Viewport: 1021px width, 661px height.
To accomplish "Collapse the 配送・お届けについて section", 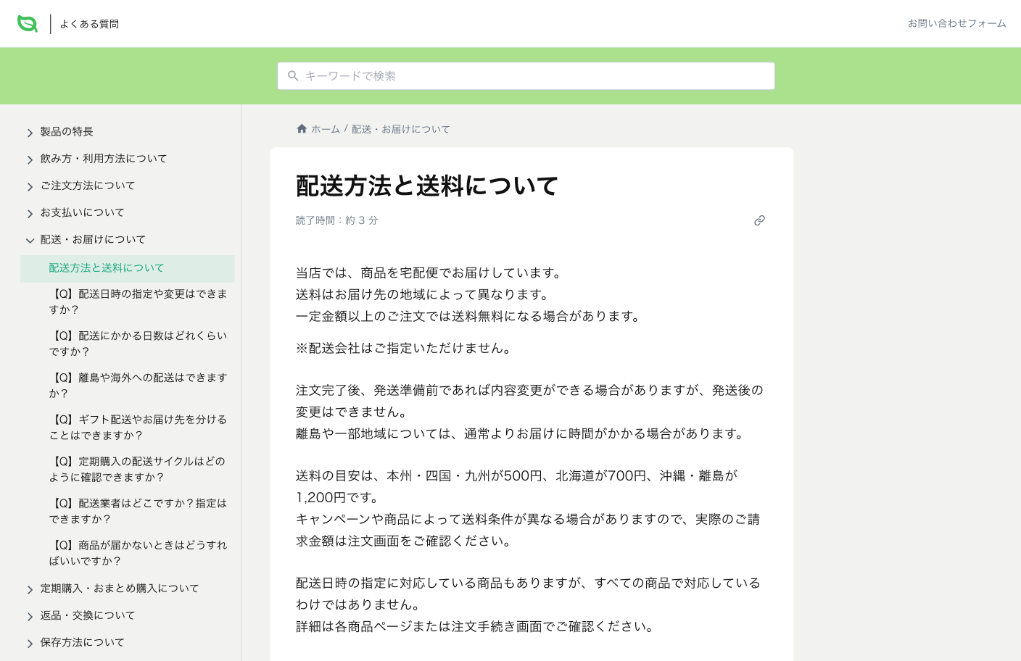I will coord(30,240).
